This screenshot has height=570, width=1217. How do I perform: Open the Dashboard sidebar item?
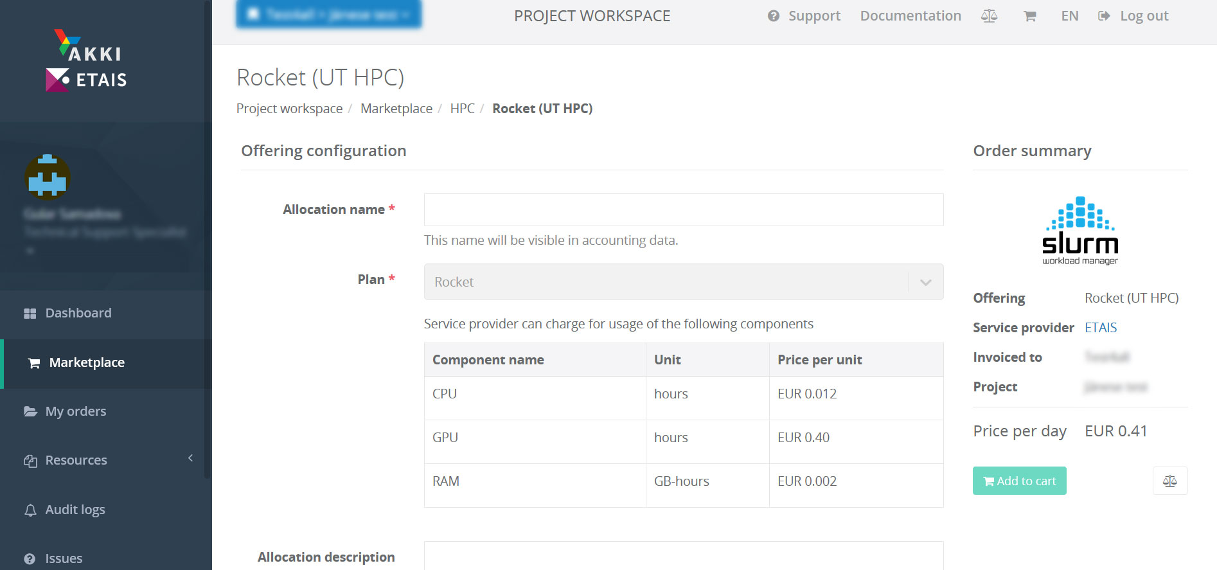pyautogui.click(x=106, y=313)
